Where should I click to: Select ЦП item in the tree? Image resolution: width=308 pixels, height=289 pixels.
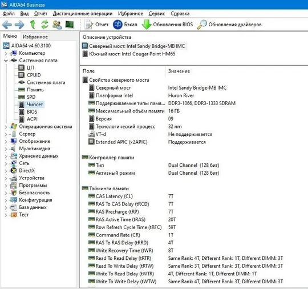point(30,67)
